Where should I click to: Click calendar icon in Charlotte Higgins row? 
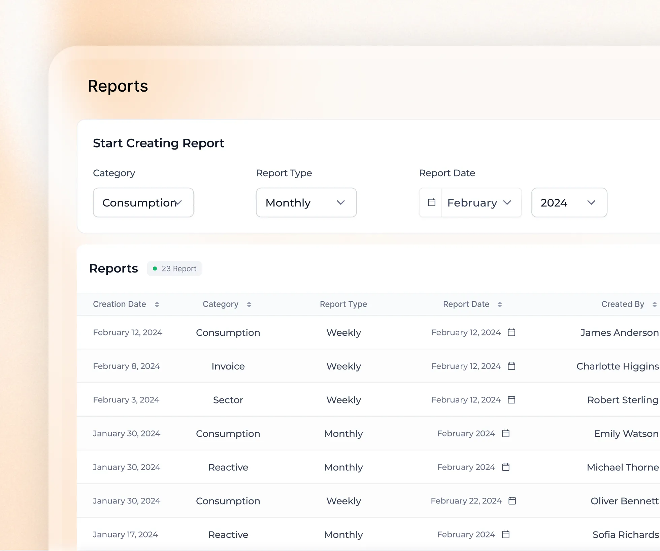511,366
